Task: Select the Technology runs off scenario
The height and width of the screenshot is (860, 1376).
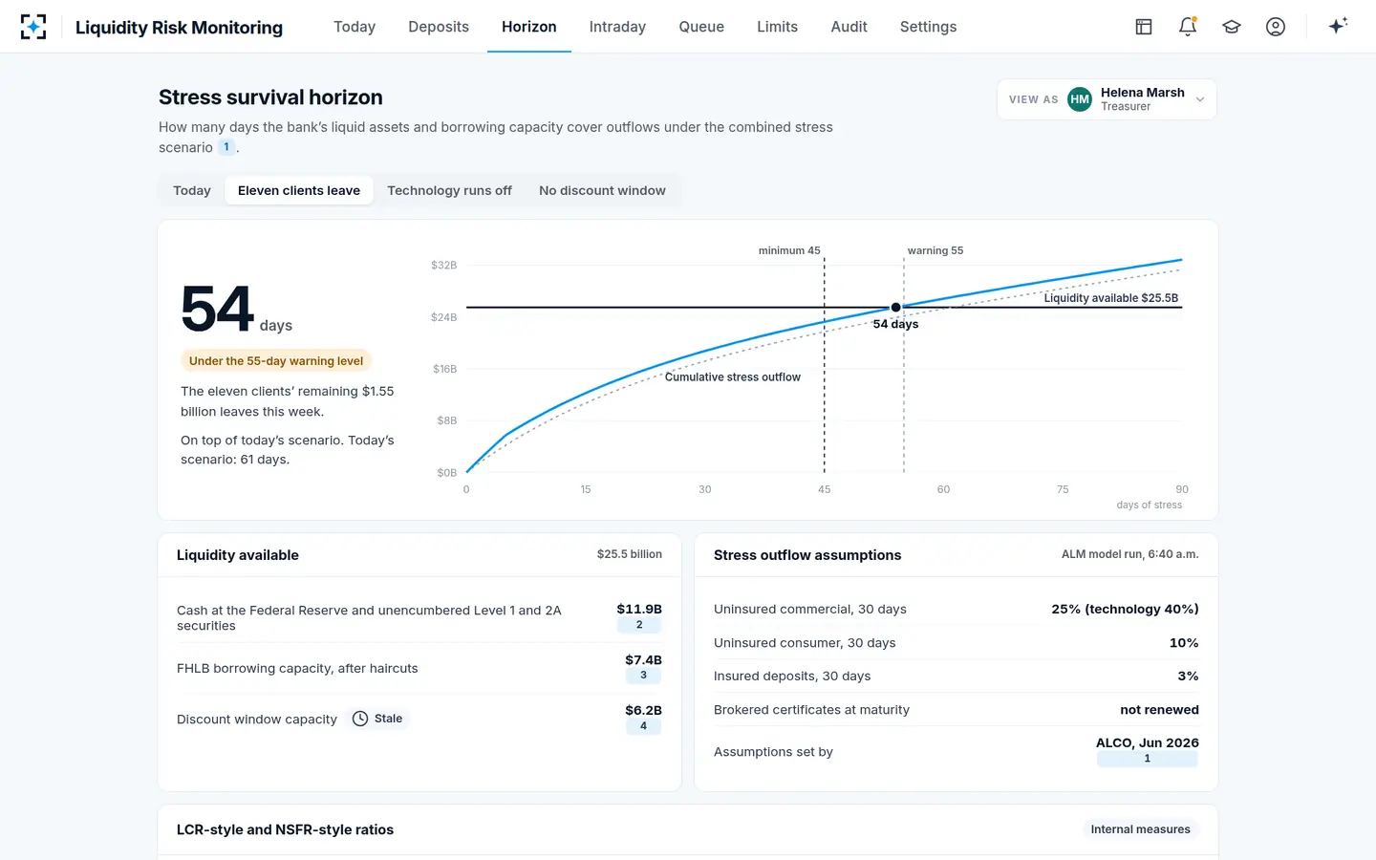Action: [450, 190]
